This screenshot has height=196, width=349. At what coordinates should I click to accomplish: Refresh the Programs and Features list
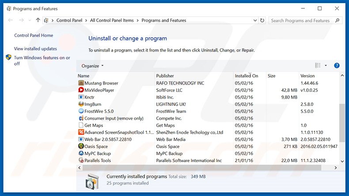262,20
